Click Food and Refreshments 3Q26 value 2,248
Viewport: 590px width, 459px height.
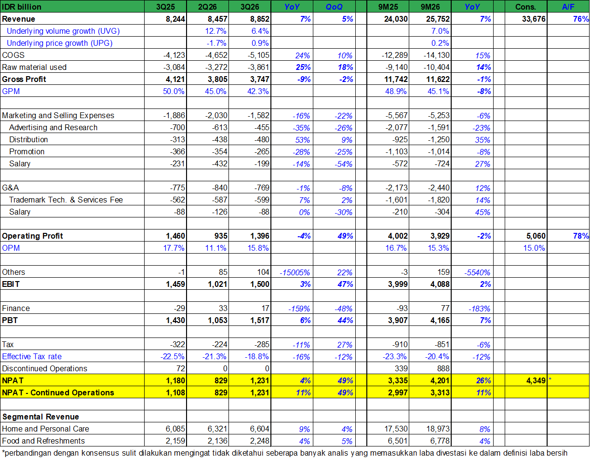click(x=260, y=441)
